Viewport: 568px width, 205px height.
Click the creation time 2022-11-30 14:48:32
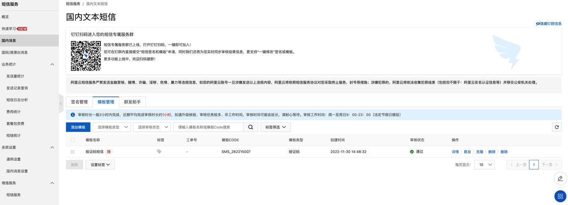[348, 152]
